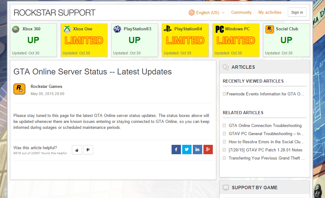Share article on Facebook
325x198 pixels.
176,150
